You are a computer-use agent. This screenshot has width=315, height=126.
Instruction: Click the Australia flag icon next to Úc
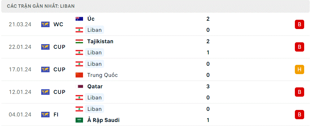tap(79, 19)
